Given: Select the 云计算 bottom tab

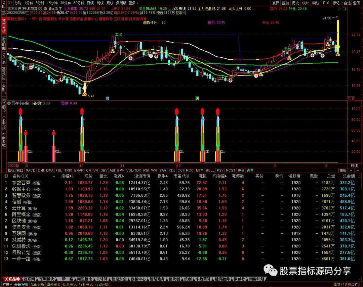Looking at the screenshot, I should pyautogui.click(x=102, y=279).
